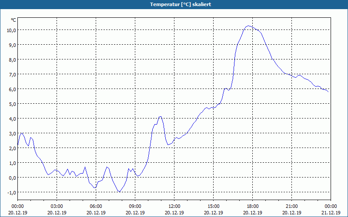Select the 5,0 y-axis label
348x217 pixels.
(x=12, y=104)
